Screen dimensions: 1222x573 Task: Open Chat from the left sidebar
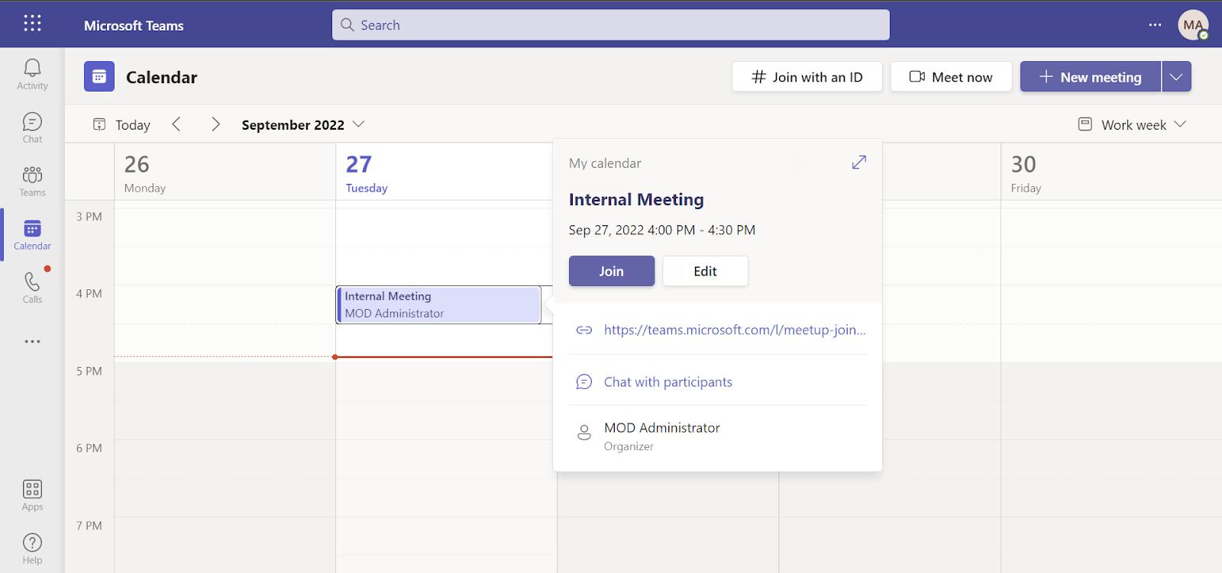(x=32, y=128)
